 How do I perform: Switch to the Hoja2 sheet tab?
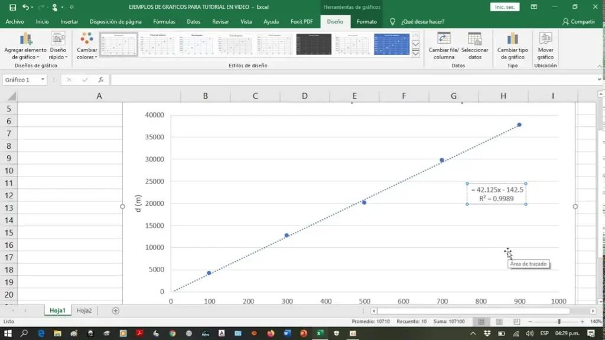tap(84, 310)
